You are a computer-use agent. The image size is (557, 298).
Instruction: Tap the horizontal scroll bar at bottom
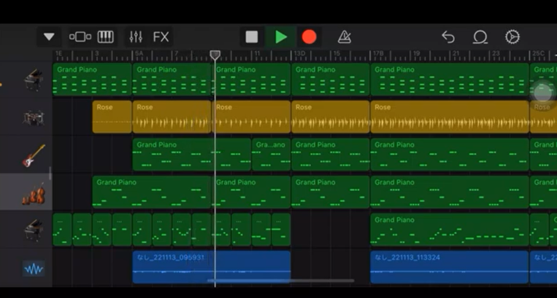point(280,281)
